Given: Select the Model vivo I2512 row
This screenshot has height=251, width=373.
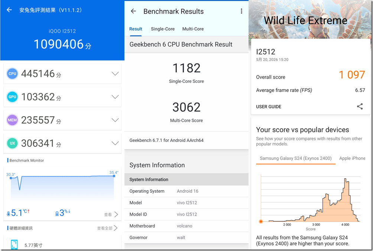Looking at the screenshot, I should (x=186, y=203).
